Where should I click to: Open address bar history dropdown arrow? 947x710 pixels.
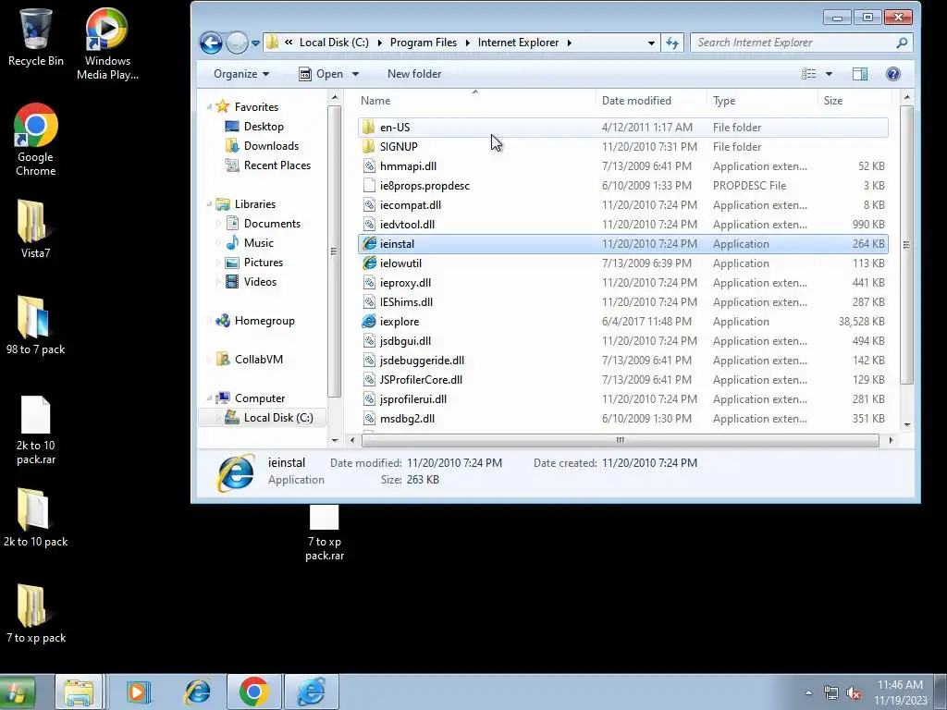click(651, 43)
